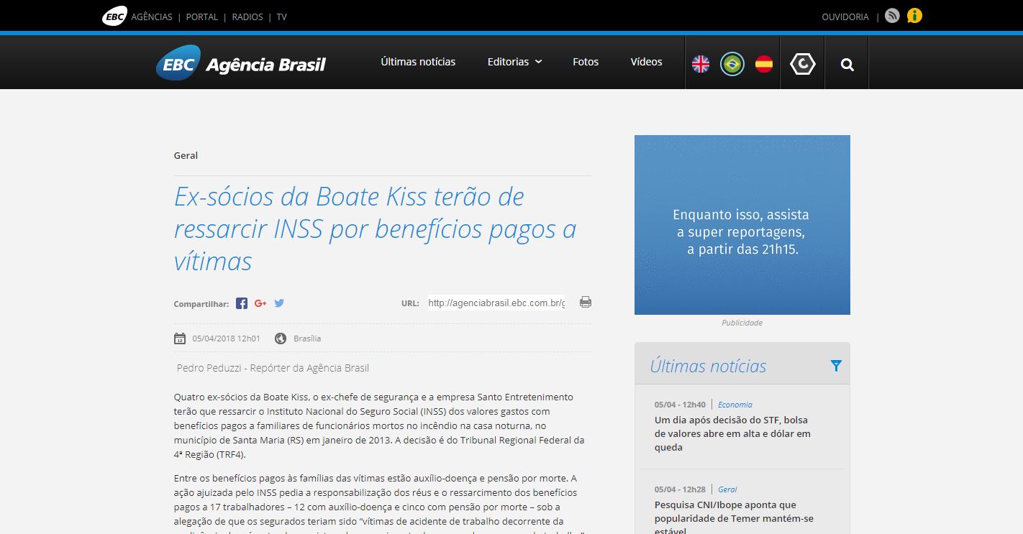Viewport: 1023px width, 534px height.
Task: Share article on Facebook
Action: click(242, 303)
